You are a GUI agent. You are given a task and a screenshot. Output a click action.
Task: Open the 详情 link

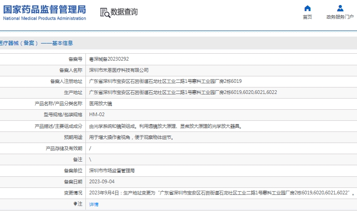pyautogui.click(x=94, y=204)
